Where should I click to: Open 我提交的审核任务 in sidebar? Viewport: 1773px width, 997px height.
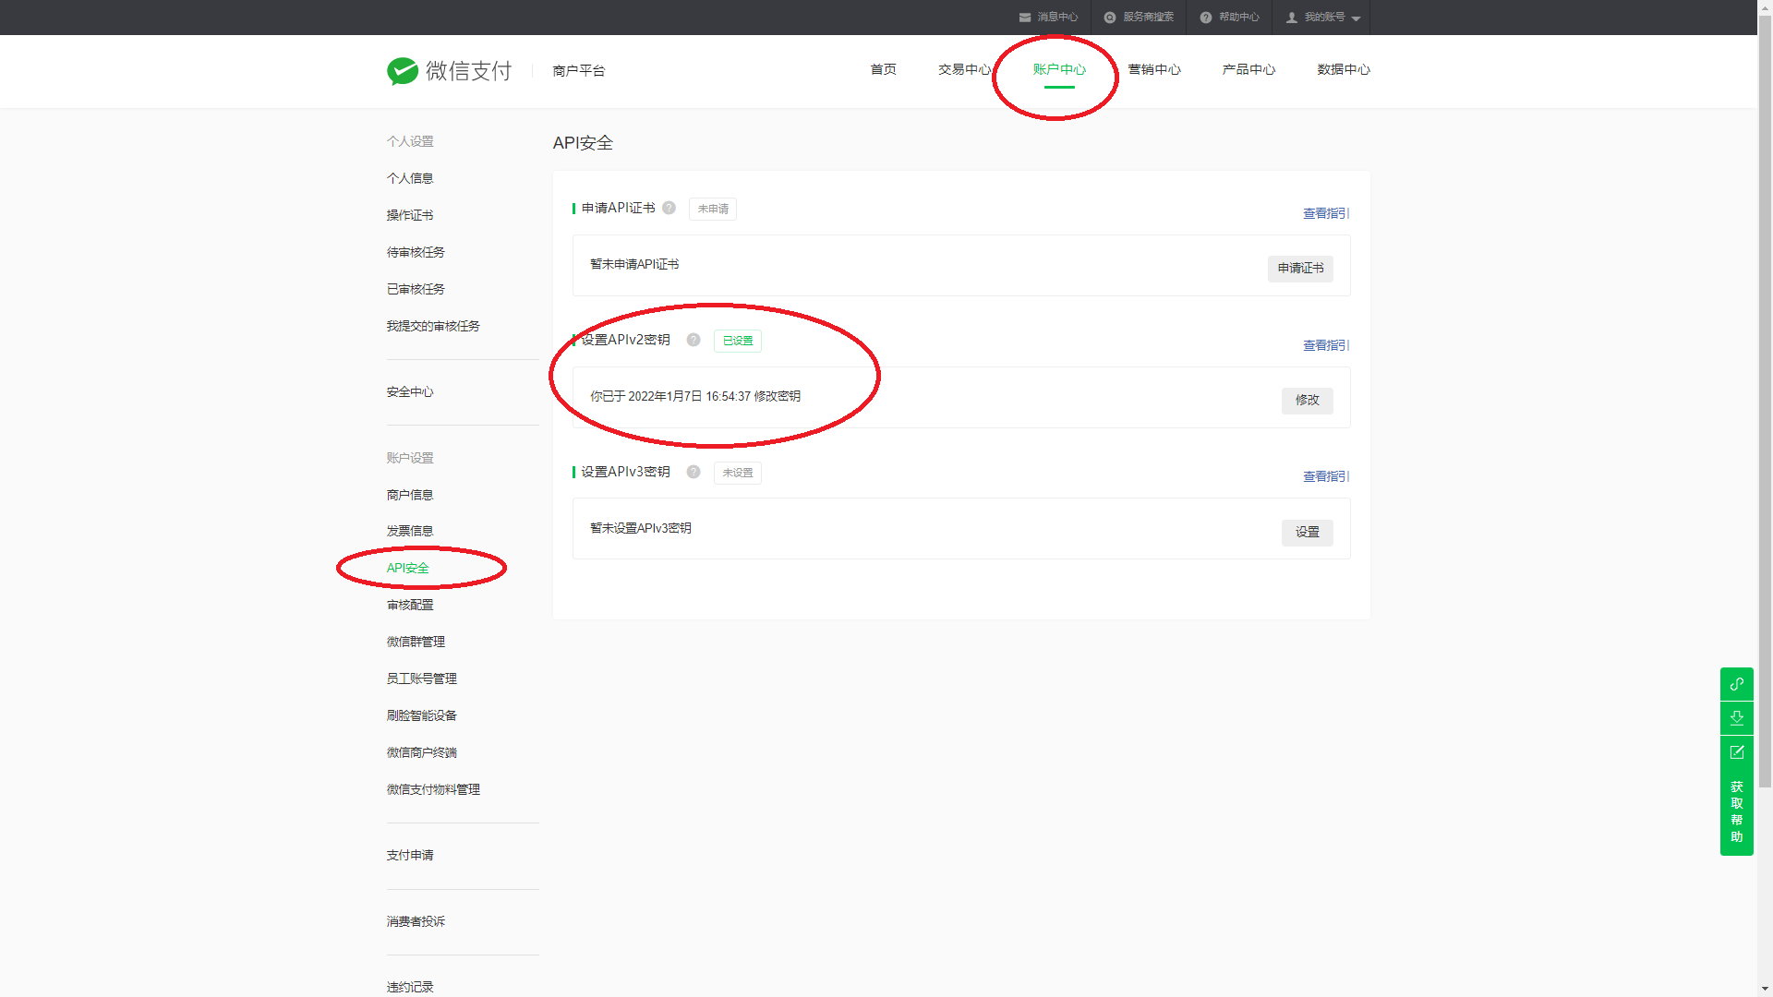433,326
